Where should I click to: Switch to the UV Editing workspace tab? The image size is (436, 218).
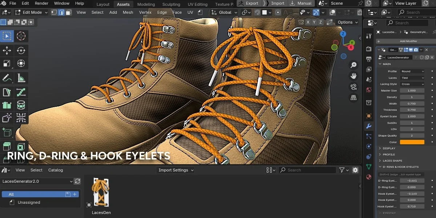coord(197,4)
